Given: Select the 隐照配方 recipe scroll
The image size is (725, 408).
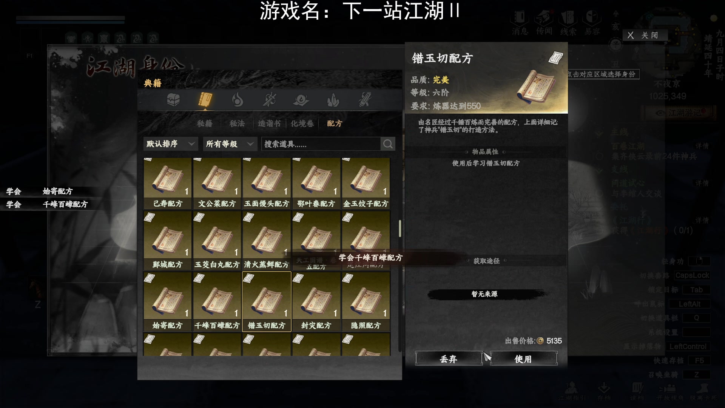Looking at the screenshot, I should point(366,301).
